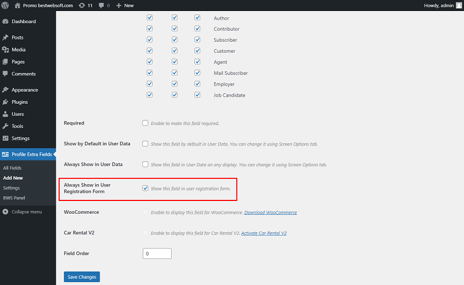464x285 pixels.
Task: Toggle Show by Default in User Data checkbox
Action: tap(145, 144)
